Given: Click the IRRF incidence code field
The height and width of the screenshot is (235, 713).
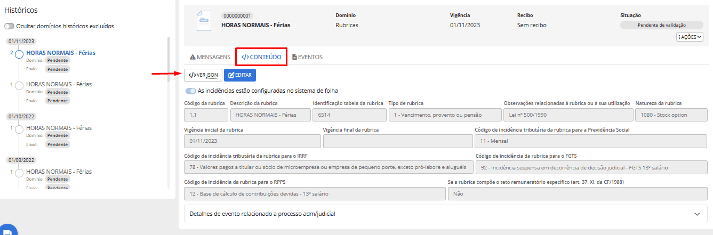Looking at the screenshot, I should (x=329, y=167).
